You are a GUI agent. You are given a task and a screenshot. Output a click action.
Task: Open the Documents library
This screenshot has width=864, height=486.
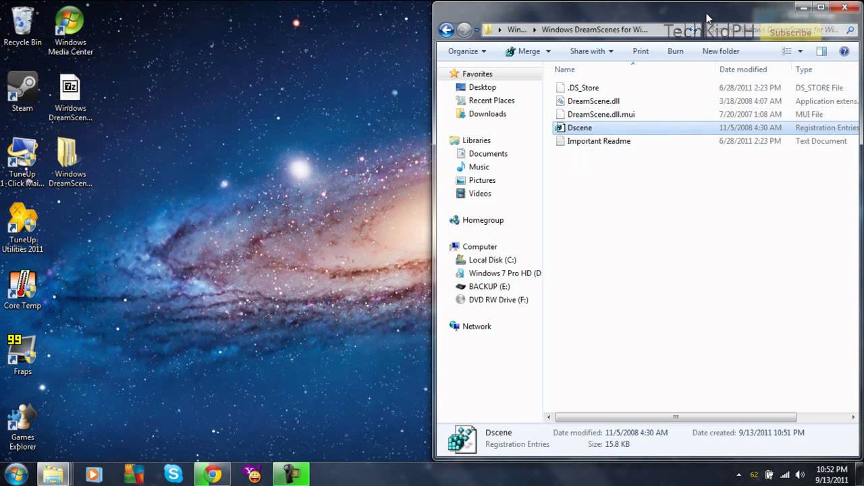[488, 154]
